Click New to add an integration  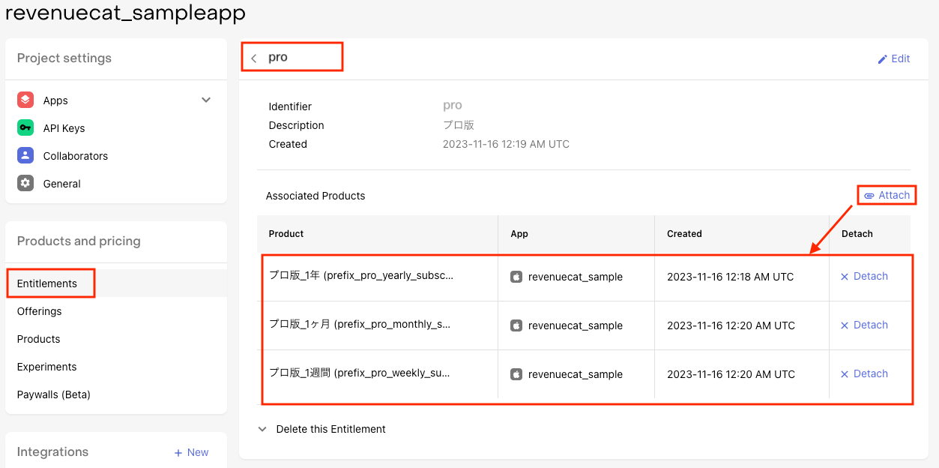[191, 452]
